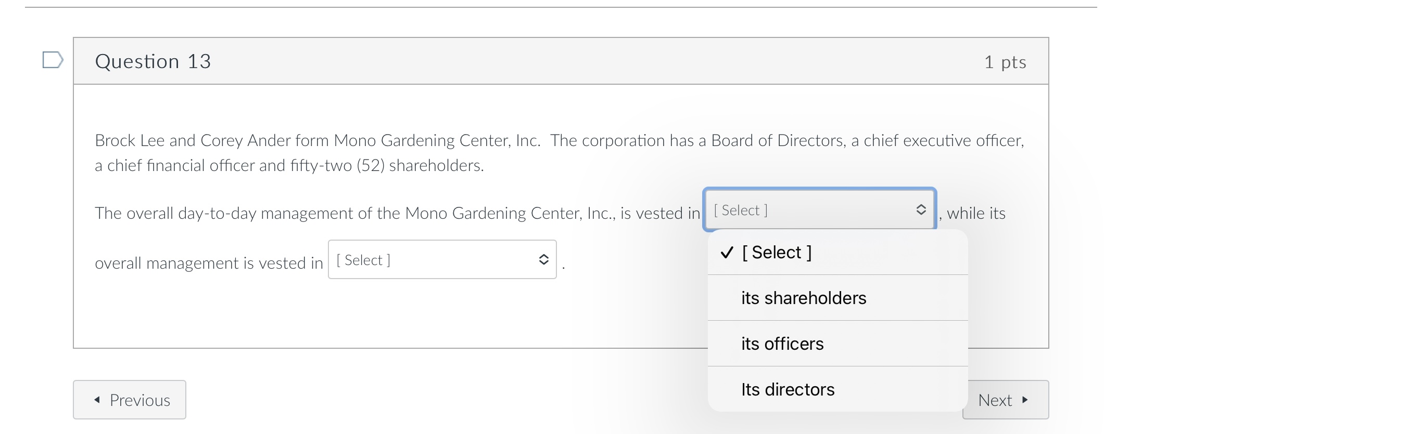Open the second [ Select ] dropdown
Viewport: 1422px width, 434px height.
(x=441, y=259)
